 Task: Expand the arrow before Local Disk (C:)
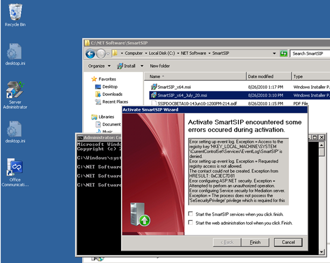(x=146, y=53)
